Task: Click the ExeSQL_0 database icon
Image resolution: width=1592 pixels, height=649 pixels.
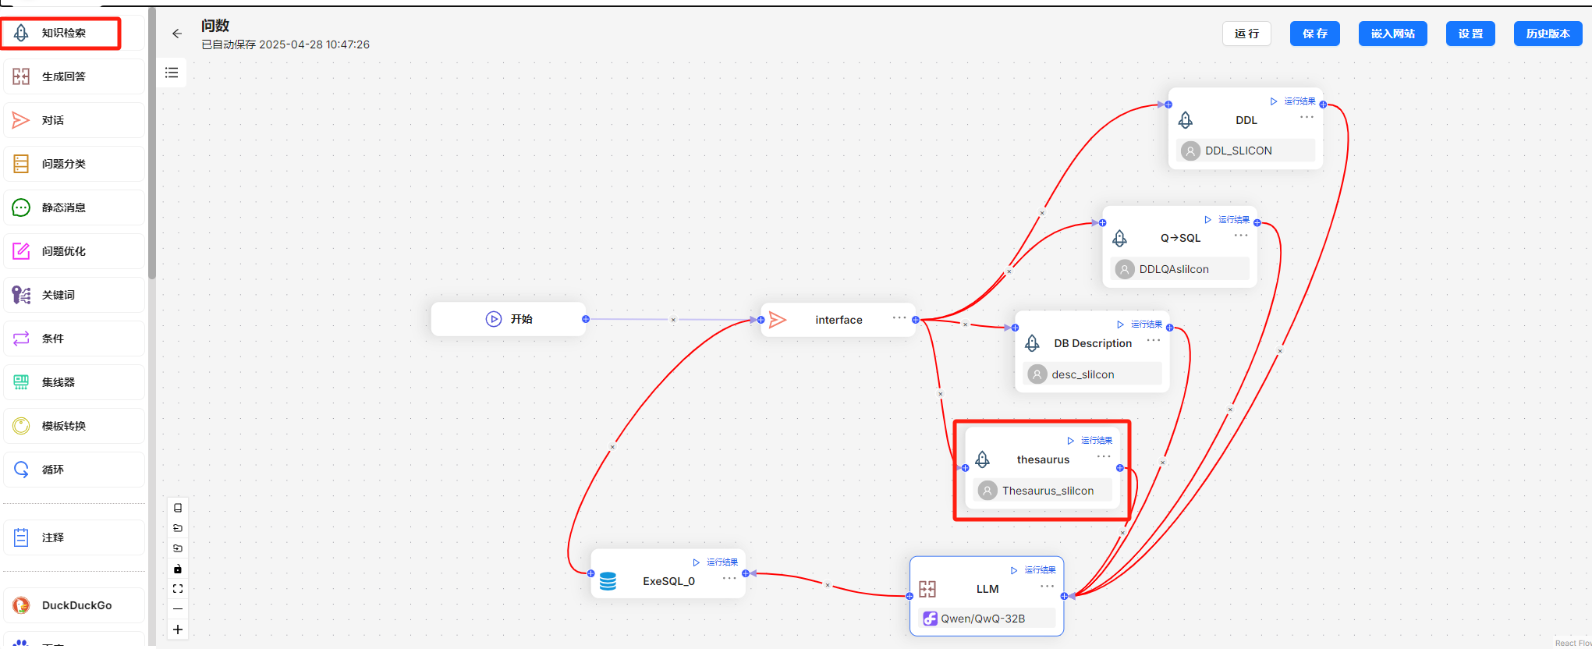Action: [608, 581]
